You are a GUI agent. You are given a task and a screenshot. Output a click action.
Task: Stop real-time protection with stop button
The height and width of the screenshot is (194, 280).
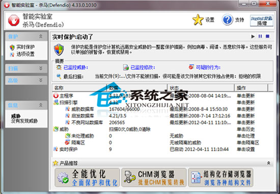[267, 37]
